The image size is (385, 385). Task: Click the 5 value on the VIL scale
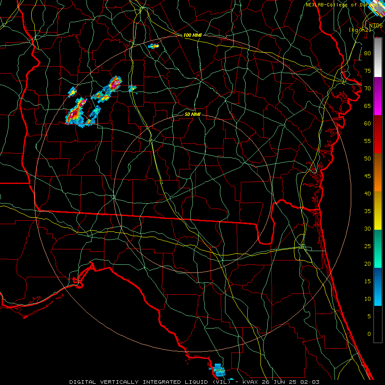(369, 317)
